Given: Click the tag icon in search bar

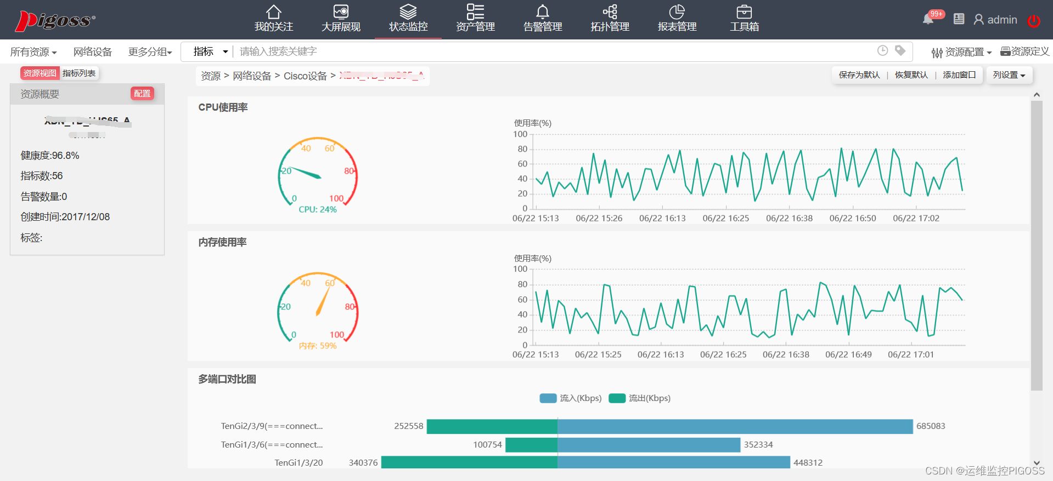Looking at the screenshot, I should [900, 50].
